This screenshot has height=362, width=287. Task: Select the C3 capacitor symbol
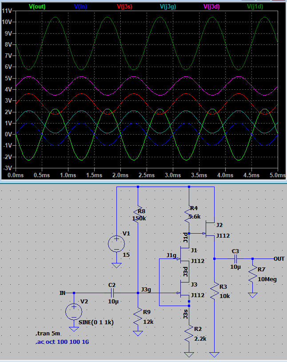236,259
